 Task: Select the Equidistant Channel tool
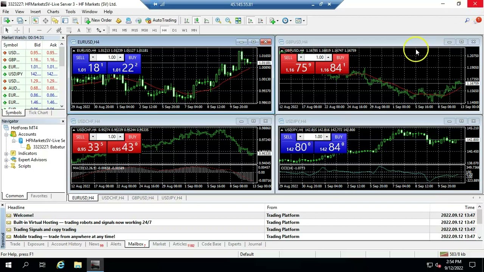(x=59, y=30)
